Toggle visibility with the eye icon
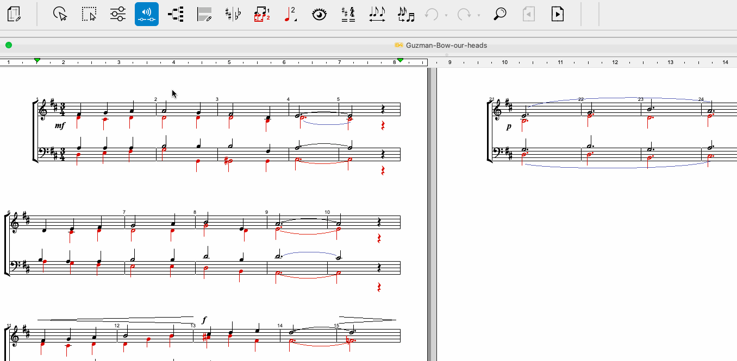Image resolution: width=737 pixels, height=361 pixels. (320, 14)
